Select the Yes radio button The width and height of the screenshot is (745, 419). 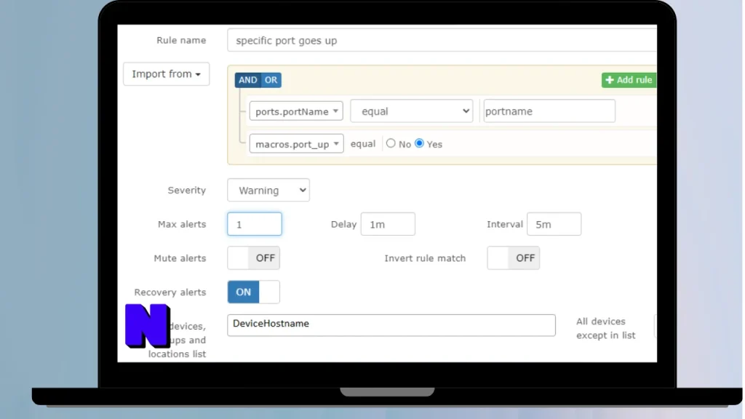click(419, 143)
